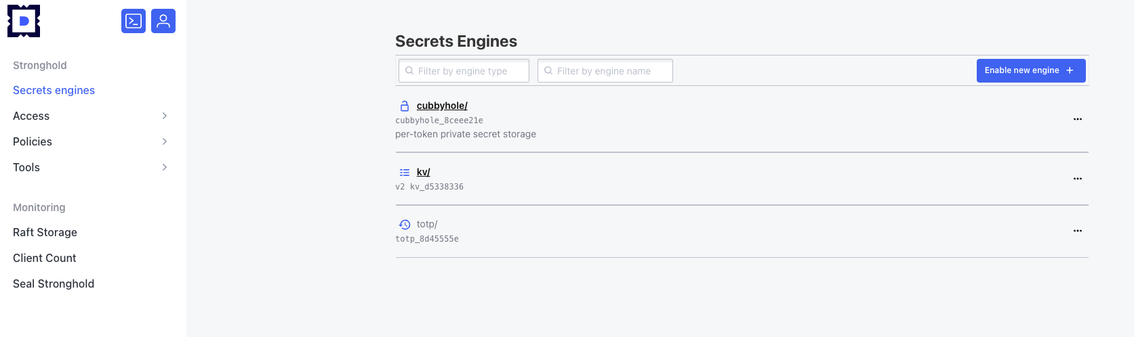Open the cubbyhole engine options ellipsis
The image size is (1134, 337).
(x=1077, y=119)
